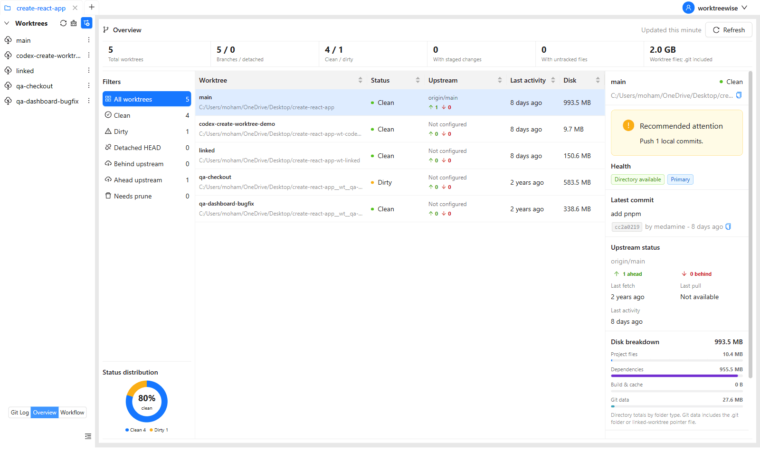
Task: Select the codex-create-worktree-demo table row
Action: [x=400, y=129]
